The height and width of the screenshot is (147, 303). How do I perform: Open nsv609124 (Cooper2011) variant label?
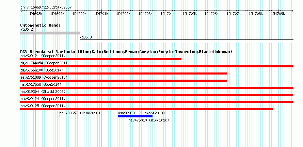(x=43, y=99)
